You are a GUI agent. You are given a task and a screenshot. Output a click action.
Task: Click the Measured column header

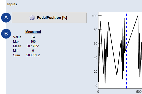(33, 32)
